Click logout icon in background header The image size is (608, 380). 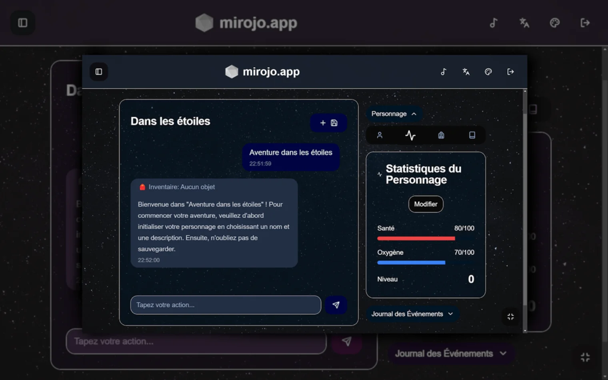[x=585, y=23]
